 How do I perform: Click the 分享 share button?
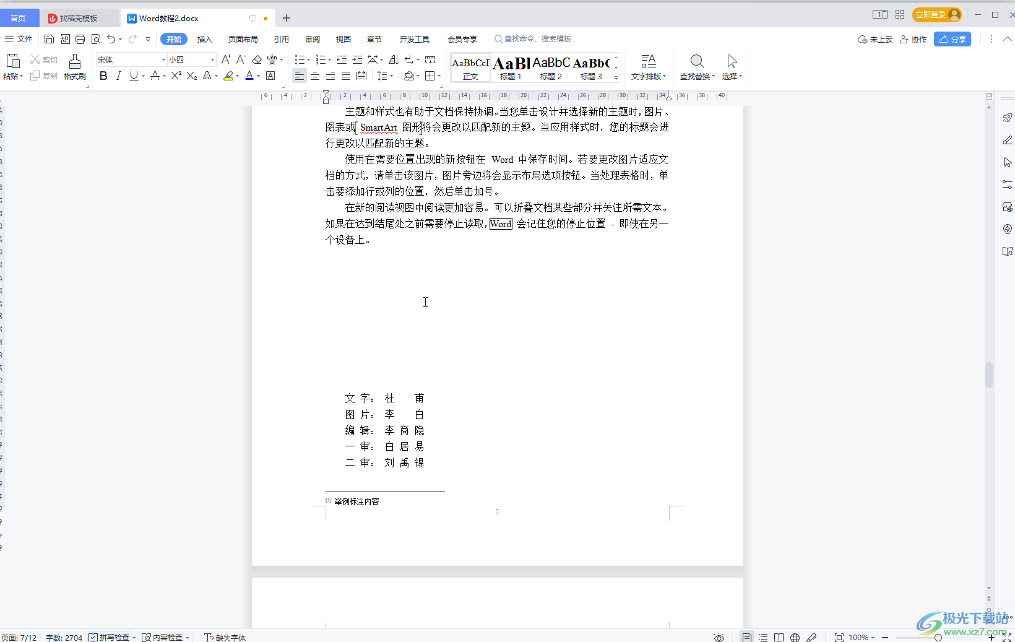tap(952, 39)
